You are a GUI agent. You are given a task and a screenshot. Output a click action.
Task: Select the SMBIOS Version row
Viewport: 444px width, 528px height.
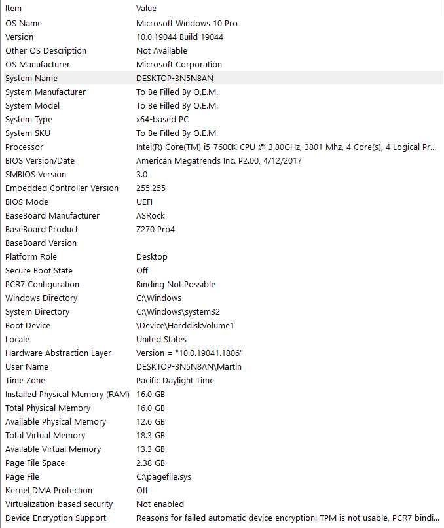[x=222, y=175]
